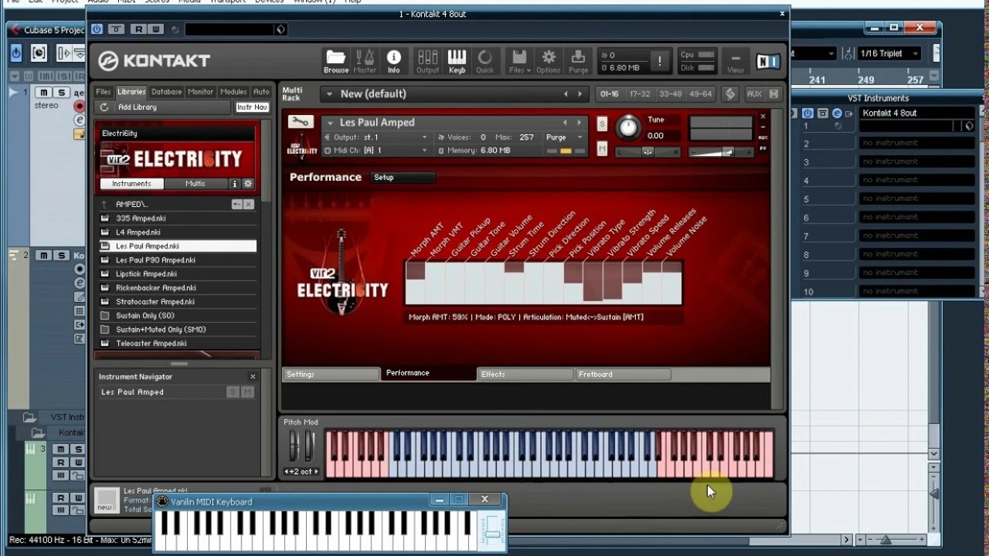Click edit instrument 'e' on track 1
Viewport: 989px width, 556px height.
[x=80, y=120]
